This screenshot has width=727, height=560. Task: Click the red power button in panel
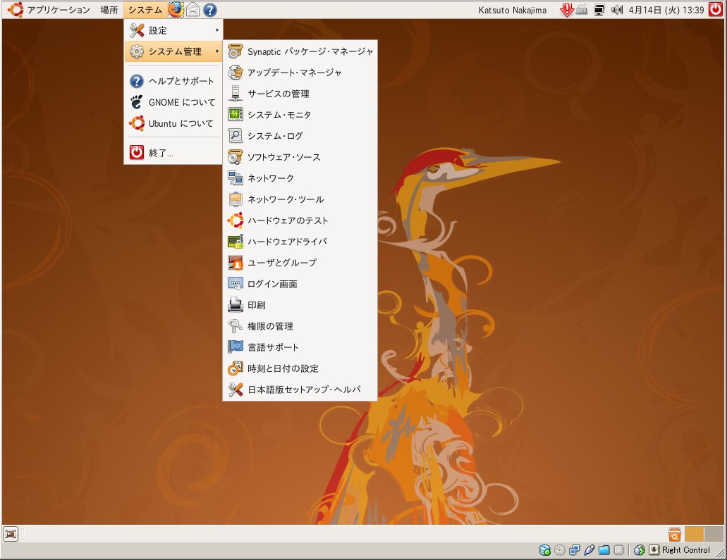coord(716,9)
